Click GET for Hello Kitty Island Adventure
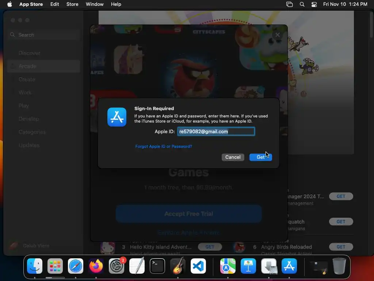 210,247
